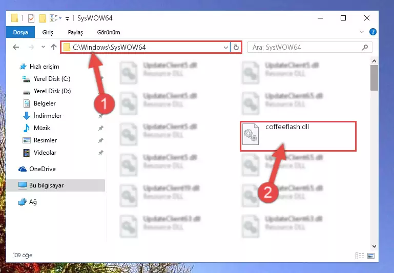
Task: Switch to the Paylaş ribbon tab
Action: pos(75,32)
